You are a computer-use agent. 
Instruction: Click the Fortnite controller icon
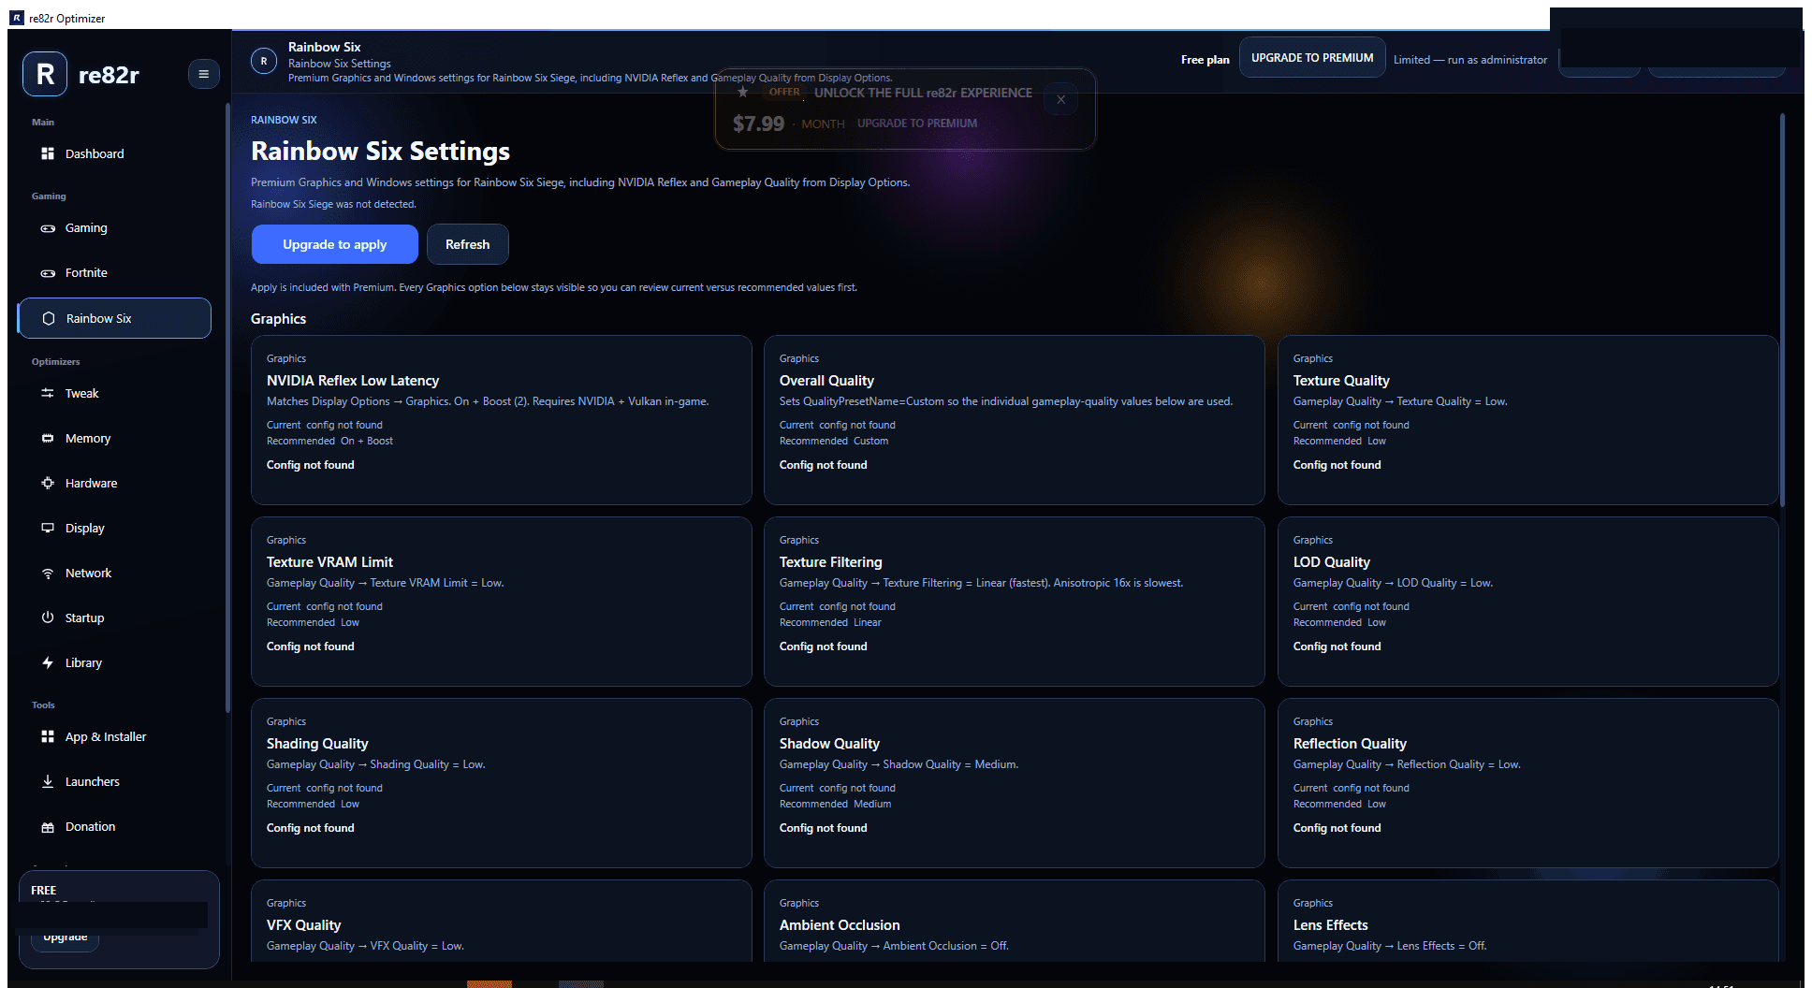(x=48, y=273)
